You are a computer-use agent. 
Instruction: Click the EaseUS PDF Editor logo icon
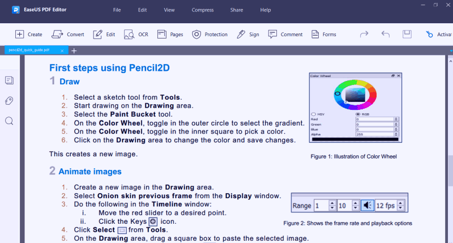coord(16,10)
